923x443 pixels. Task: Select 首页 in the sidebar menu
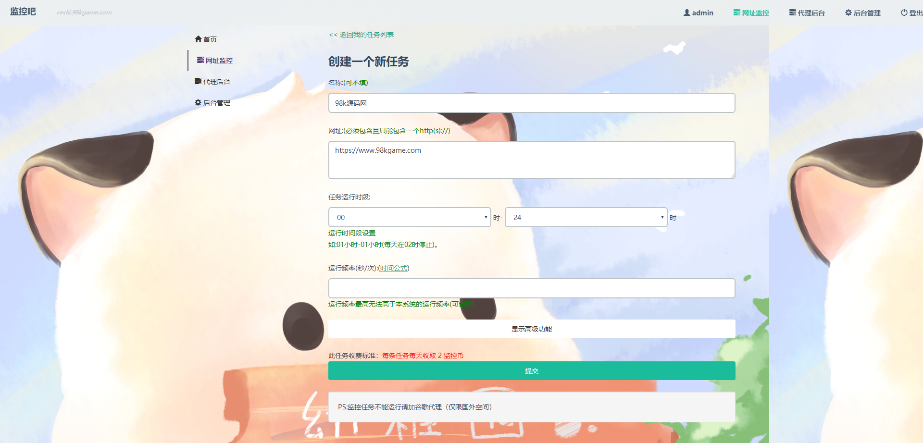click(x=210, y=39)
